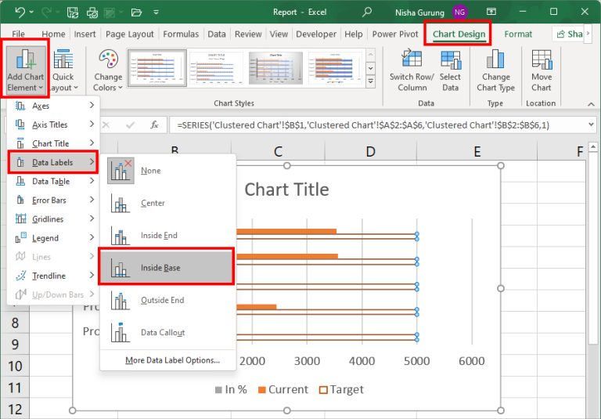Click the NG user avatar
This screenshot has width=601, height=419.
click(x=459, y=13)
